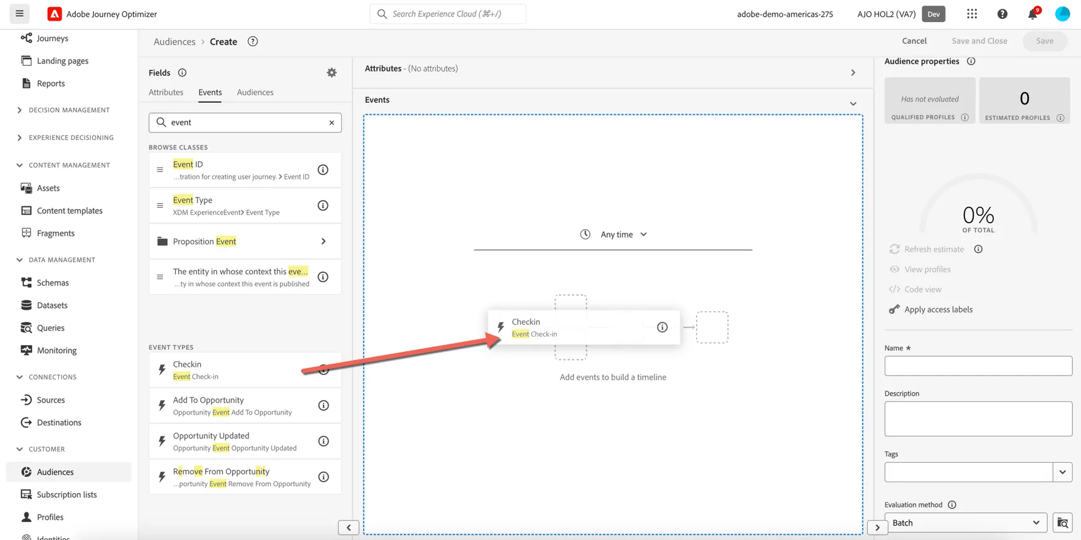Image resolution: width=1081 pixels, height=540 pixels.
Task: Select the Events tab
Action: point(210,92)
